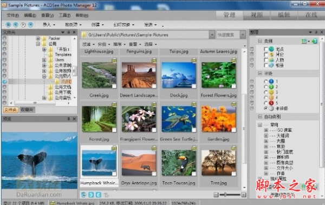The height and width of the screenshot is (205, 325).
Task: Tick the 人物 category checkbox
Action: click(x=266, y=60)
